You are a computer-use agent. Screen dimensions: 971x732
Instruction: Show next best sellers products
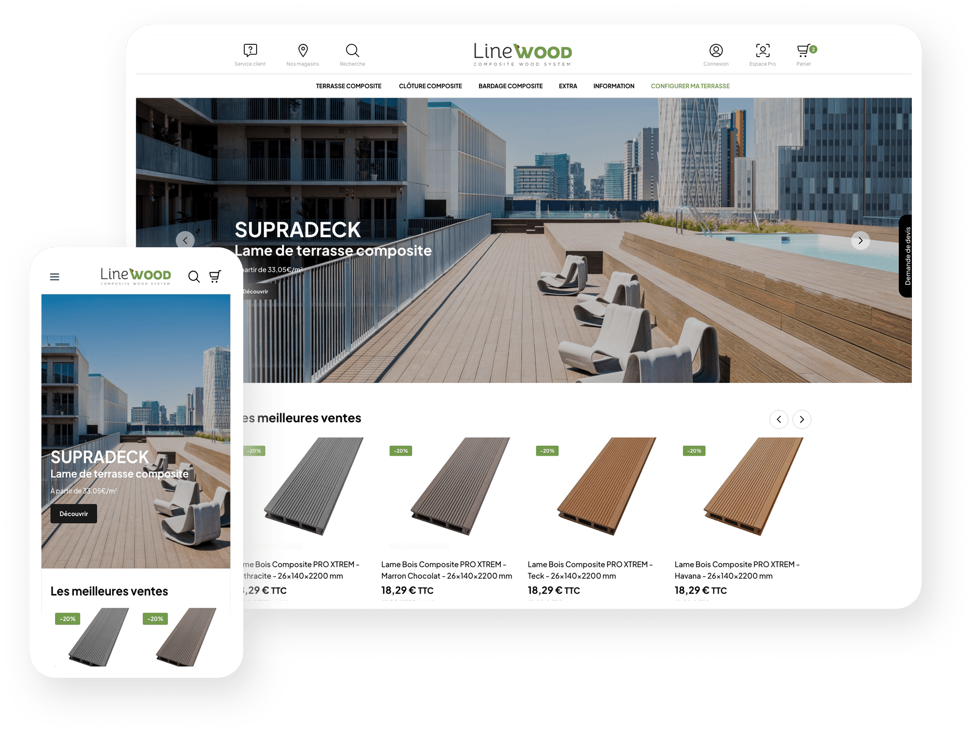(802, 419)
